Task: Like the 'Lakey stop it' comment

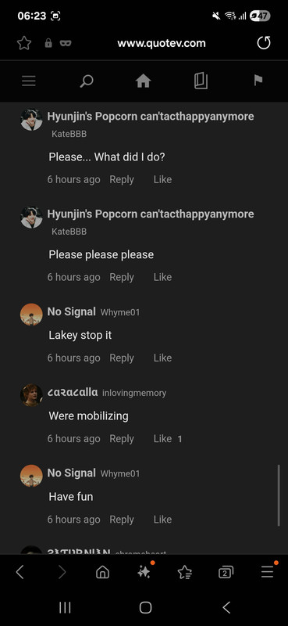Action: tap(162, 358)
